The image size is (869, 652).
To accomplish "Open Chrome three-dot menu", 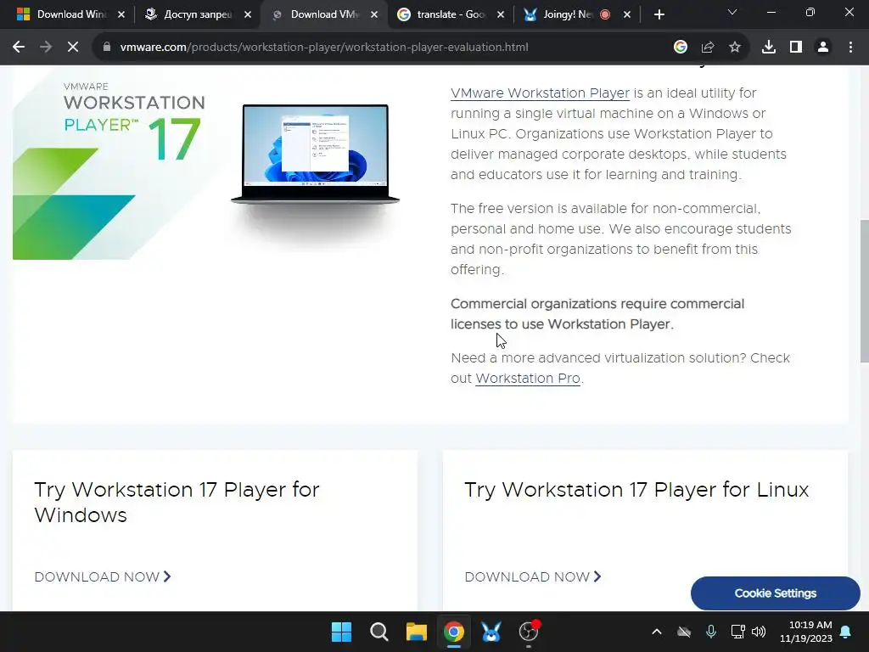I will click(850, 48).
